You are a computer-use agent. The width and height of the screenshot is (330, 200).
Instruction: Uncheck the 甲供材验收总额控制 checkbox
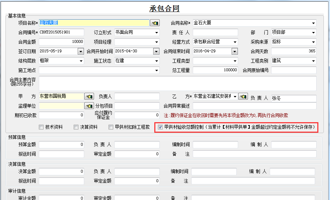click(x=160, y=127)
